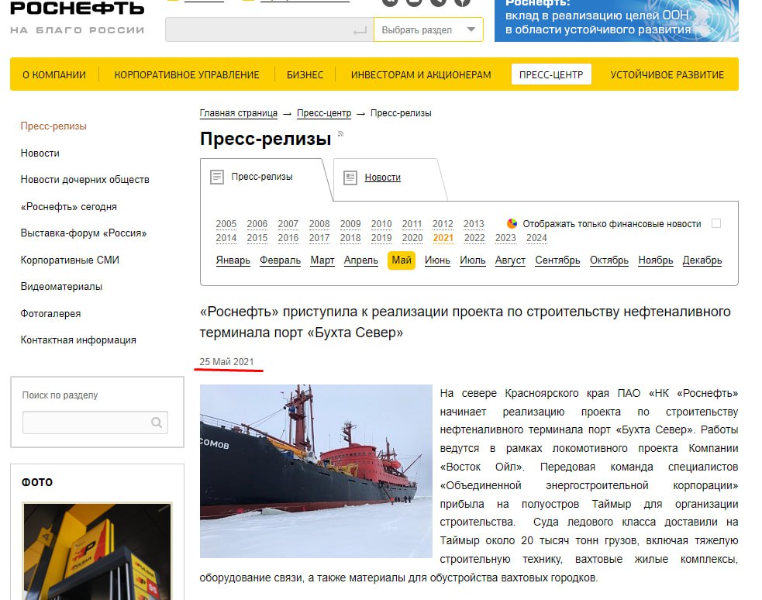The image size is (762, 600).
Task: Focus the Поиск по разделу input field
Action: (85, 422)
